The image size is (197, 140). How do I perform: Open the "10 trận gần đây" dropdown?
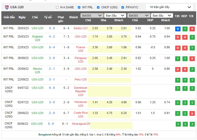click(x=169, y=7)
